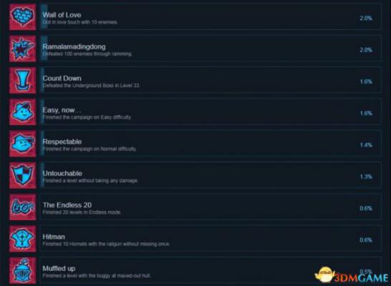Click the Easy, now... face icon
The height and width of the screenshot is (286, 391).
pos(22,112)
